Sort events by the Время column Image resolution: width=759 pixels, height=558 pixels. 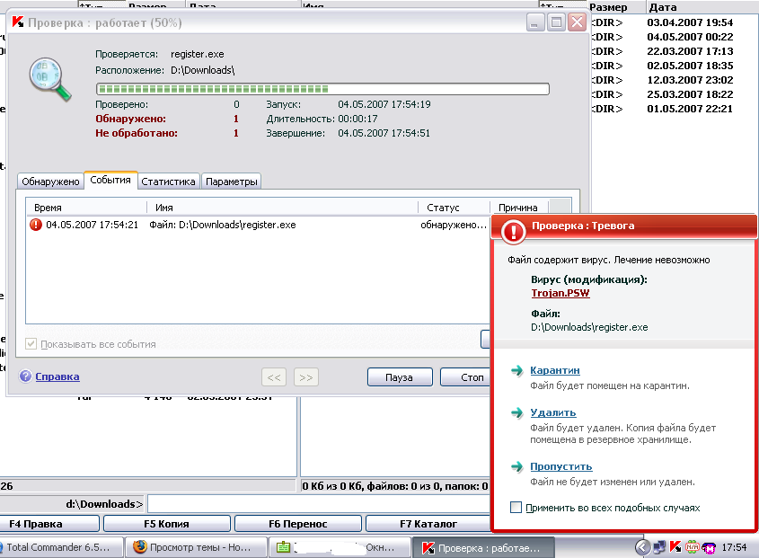(x=86, y=208)
